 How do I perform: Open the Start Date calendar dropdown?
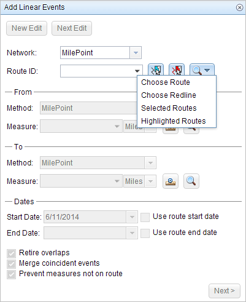(132, 217)
